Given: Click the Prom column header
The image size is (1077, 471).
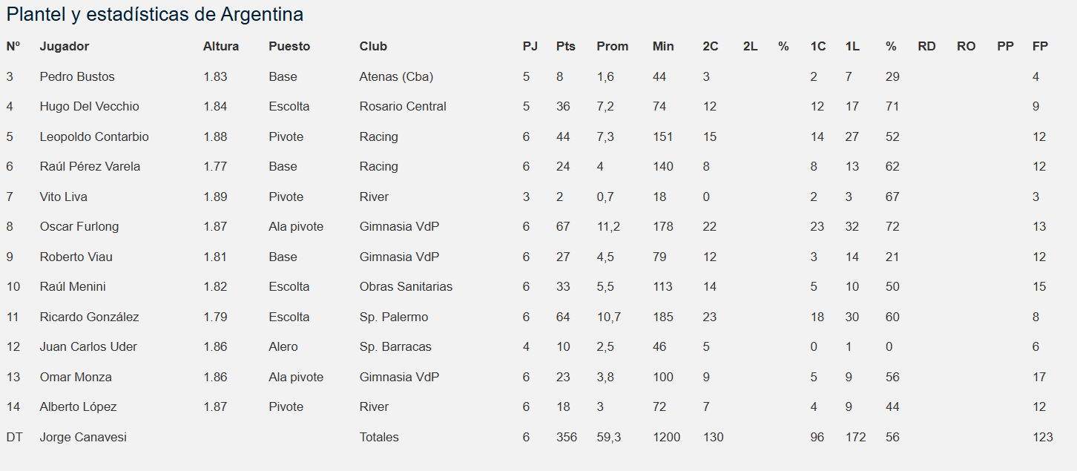Looking at the screenshot, I should coord(612,46).
